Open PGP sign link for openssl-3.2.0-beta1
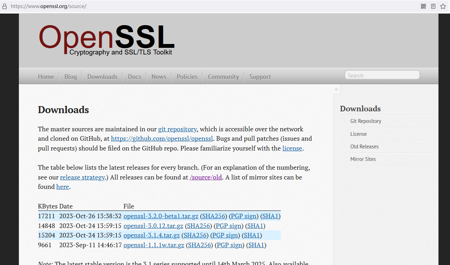This screenshot has width=450, height=265. pos(244,216)
